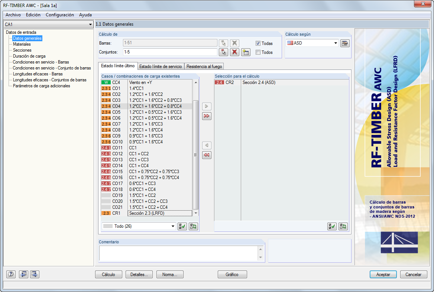434x292 pixels.
Task: Delete the Conjuntos selection with red X icon
Action: [x=234, y=52]
